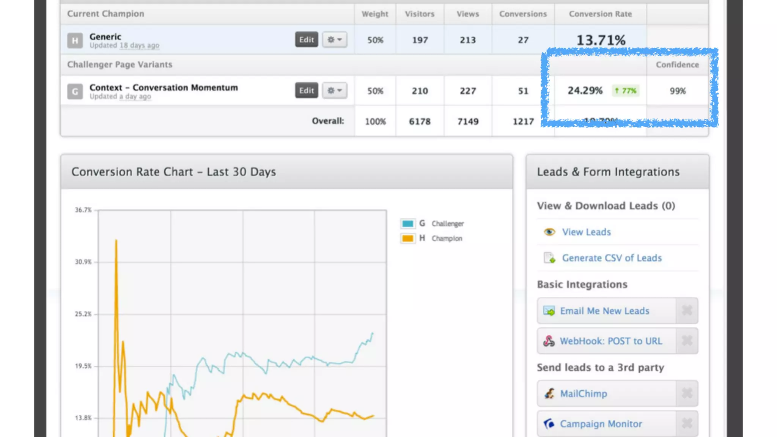Screen dimensions: 777x437
Task: Click the blue Challenger legend swatch
Action: click(x=407, y=223)
